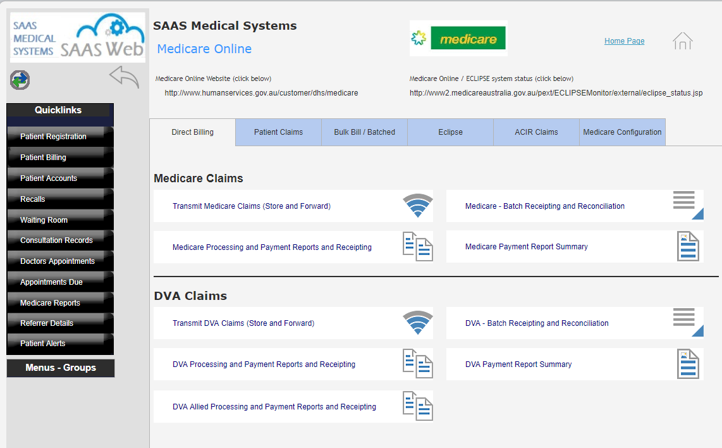
Task: Click the Medicare logo image
Action: (x=458, y=38)
